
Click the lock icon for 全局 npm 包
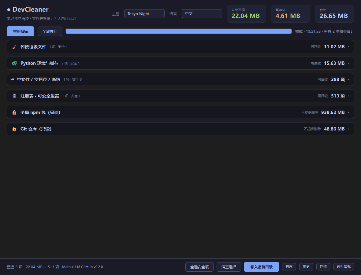[x=14, y=112]
